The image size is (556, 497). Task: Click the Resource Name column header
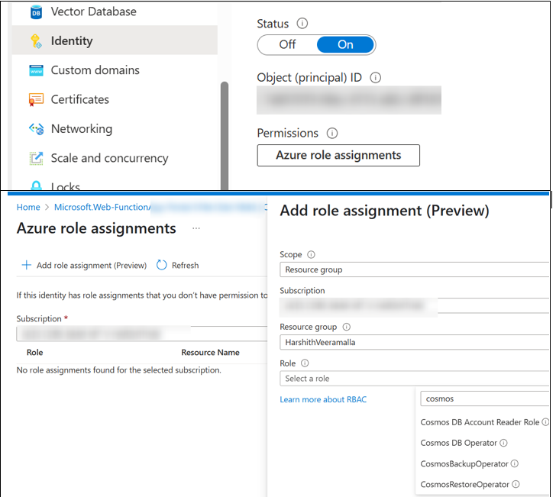pyautogui.click(x=210, y=353)
